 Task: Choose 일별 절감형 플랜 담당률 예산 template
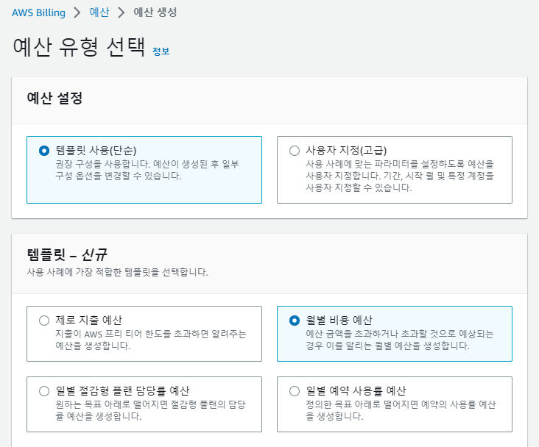pyautogui.click(x=44, y=391)
